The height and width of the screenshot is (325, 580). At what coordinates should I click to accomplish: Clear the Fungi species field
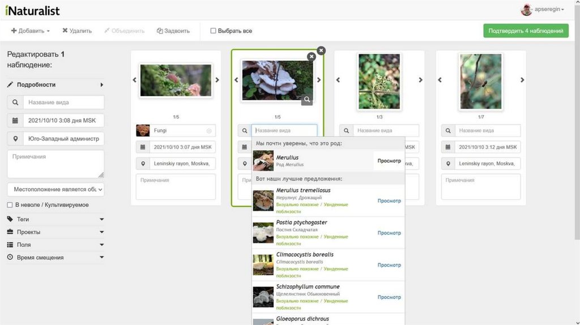209,131
